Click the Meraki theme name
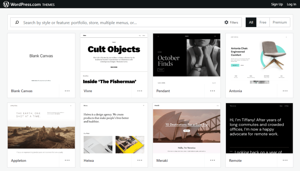 pos(162,160)
